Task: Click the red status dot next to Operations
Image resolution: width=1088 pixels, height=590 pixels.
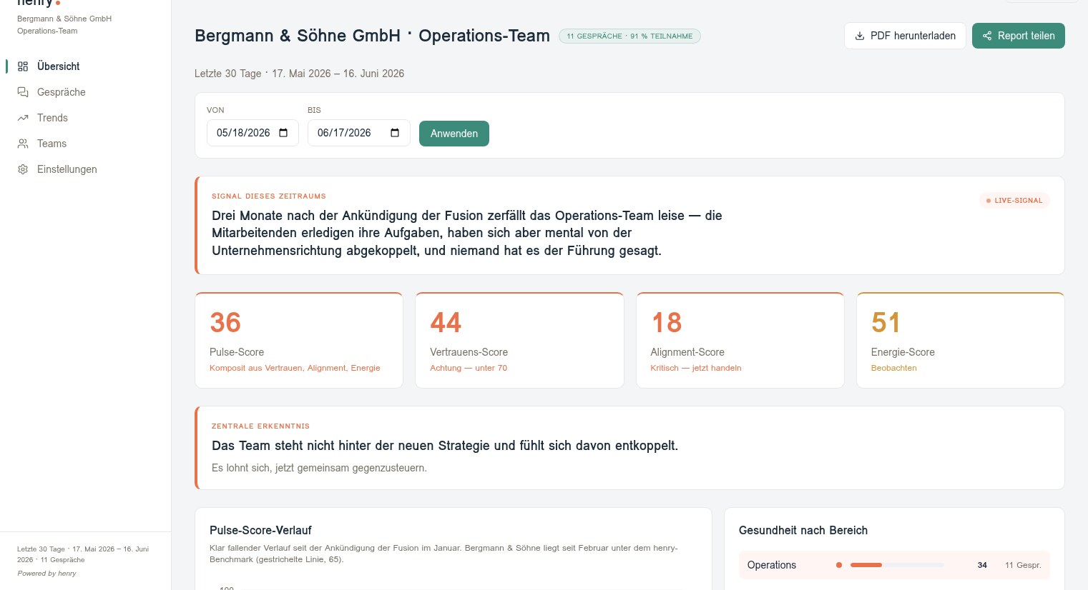Action: point(839,565)
